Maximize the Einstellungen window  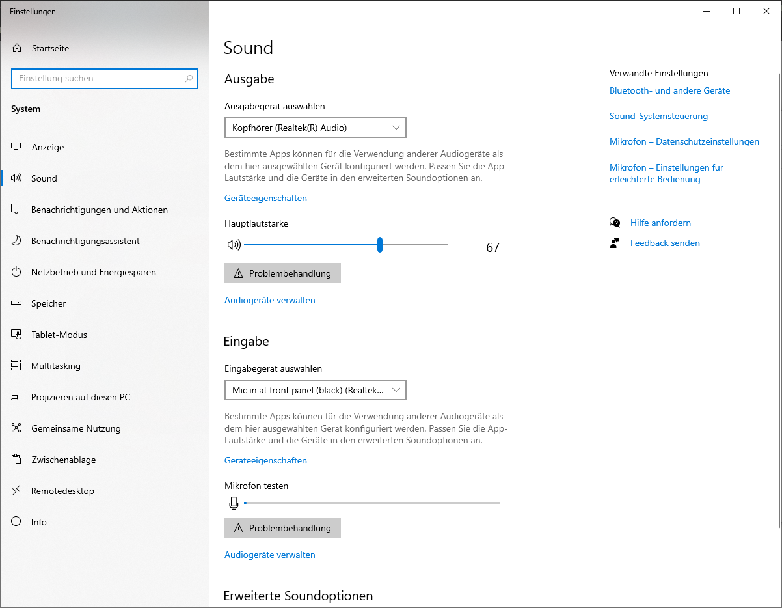point(736,11)
